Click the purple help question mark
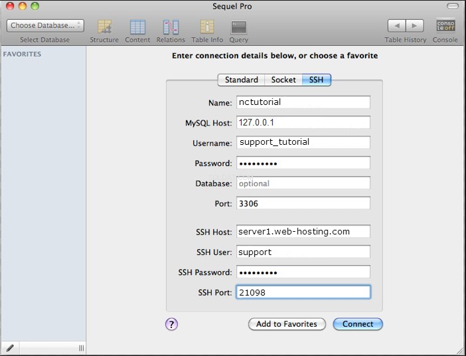Viewport: 466px width, 356px height. [x=171, y=324]
